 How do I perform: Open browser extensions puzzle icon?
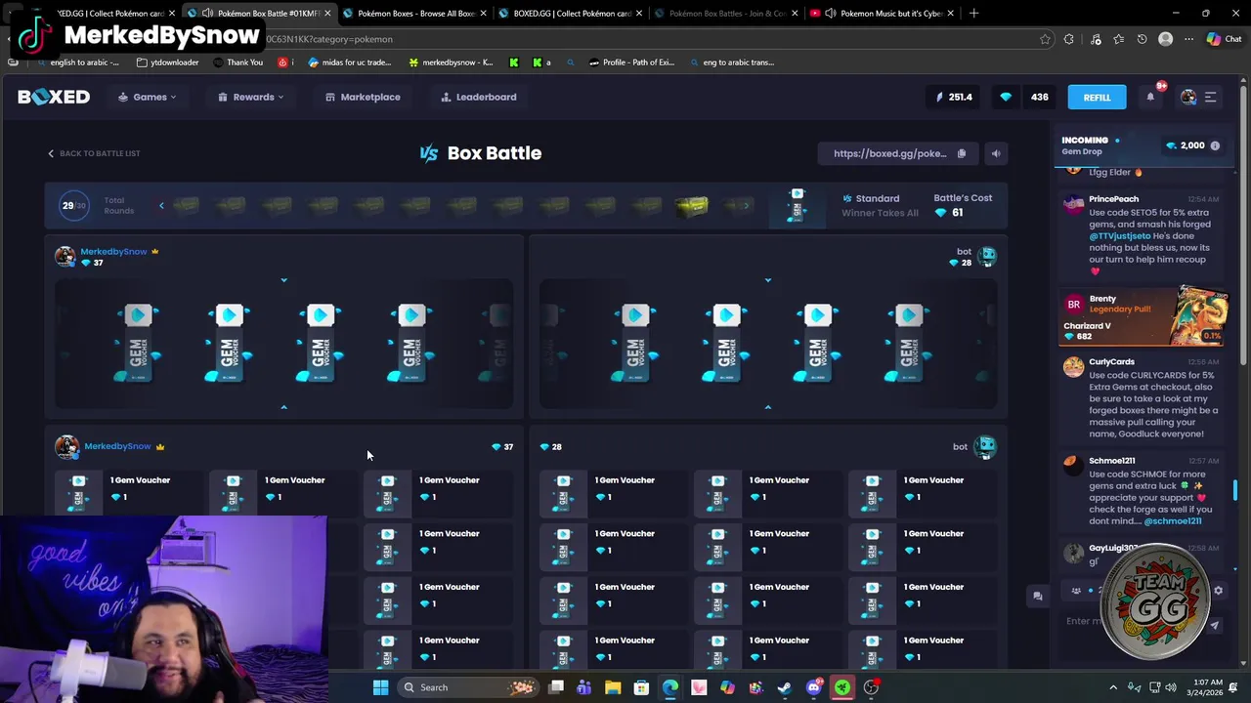point(1068,39)
